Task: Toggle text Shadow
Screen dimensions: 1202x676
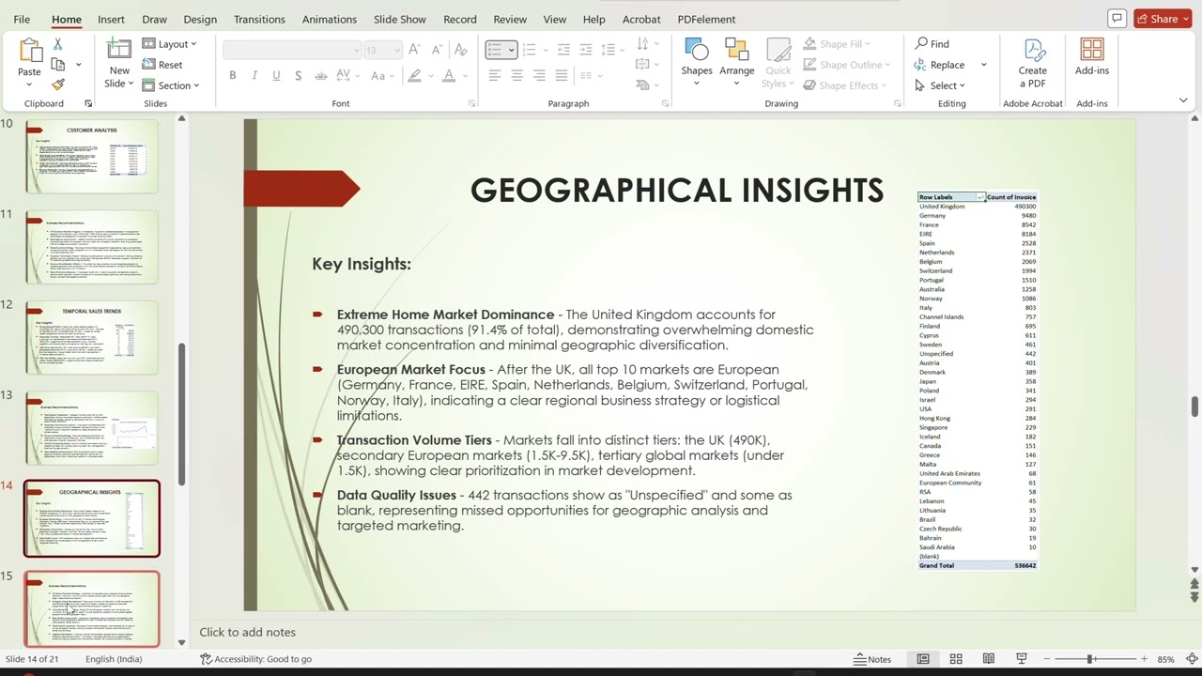Action: 299,75
